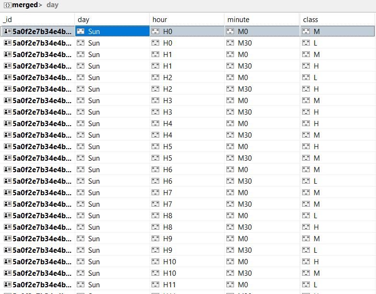Click the document icon in the H9 M0 row

[x=8, y=238]
